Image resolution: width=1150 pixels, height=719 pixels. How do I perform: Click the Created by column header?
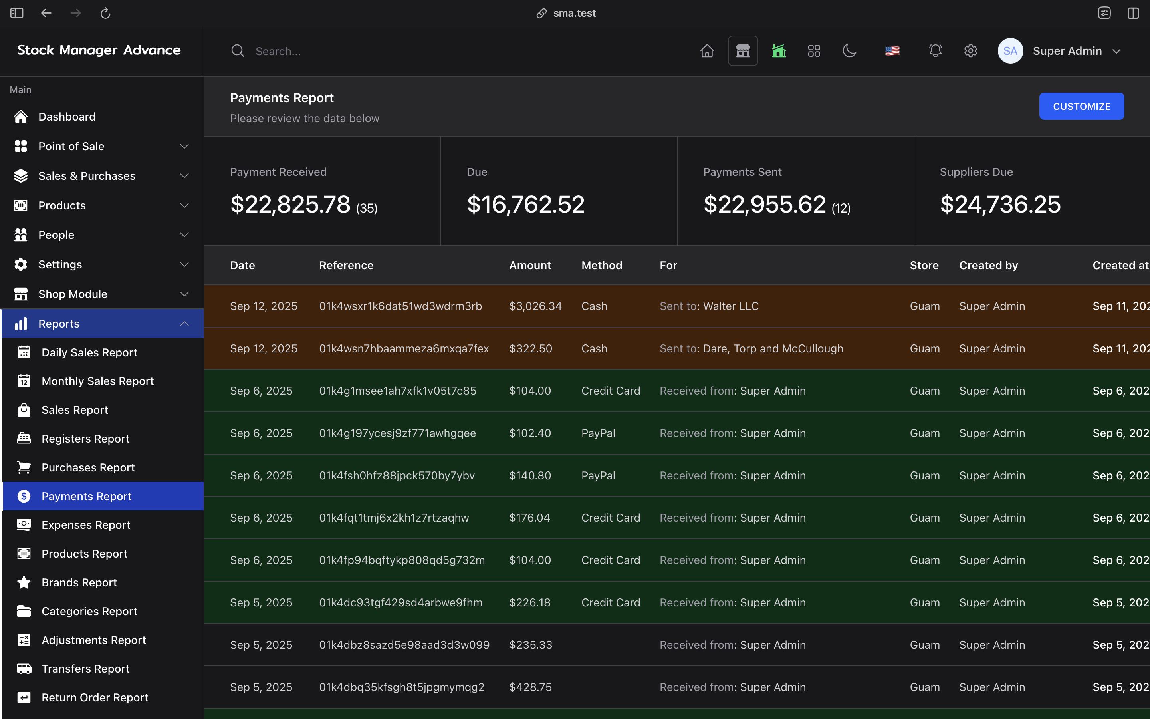coord(988,265)
